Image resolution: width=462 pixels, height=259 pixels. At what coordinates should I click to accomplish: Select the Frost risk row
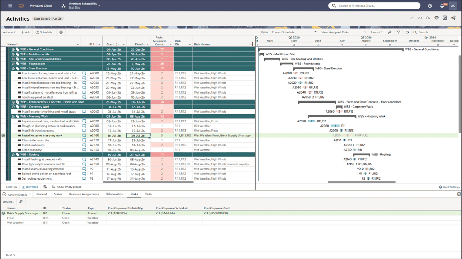[231, 218]
